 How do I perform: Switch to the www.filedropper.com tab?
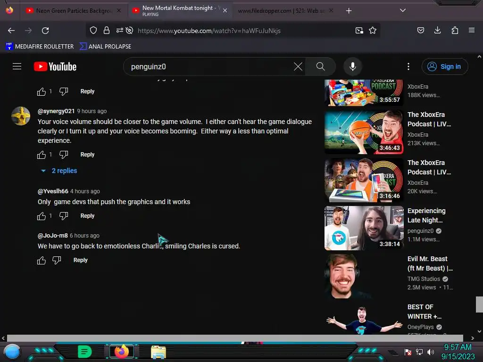click(x=281, y=10)
